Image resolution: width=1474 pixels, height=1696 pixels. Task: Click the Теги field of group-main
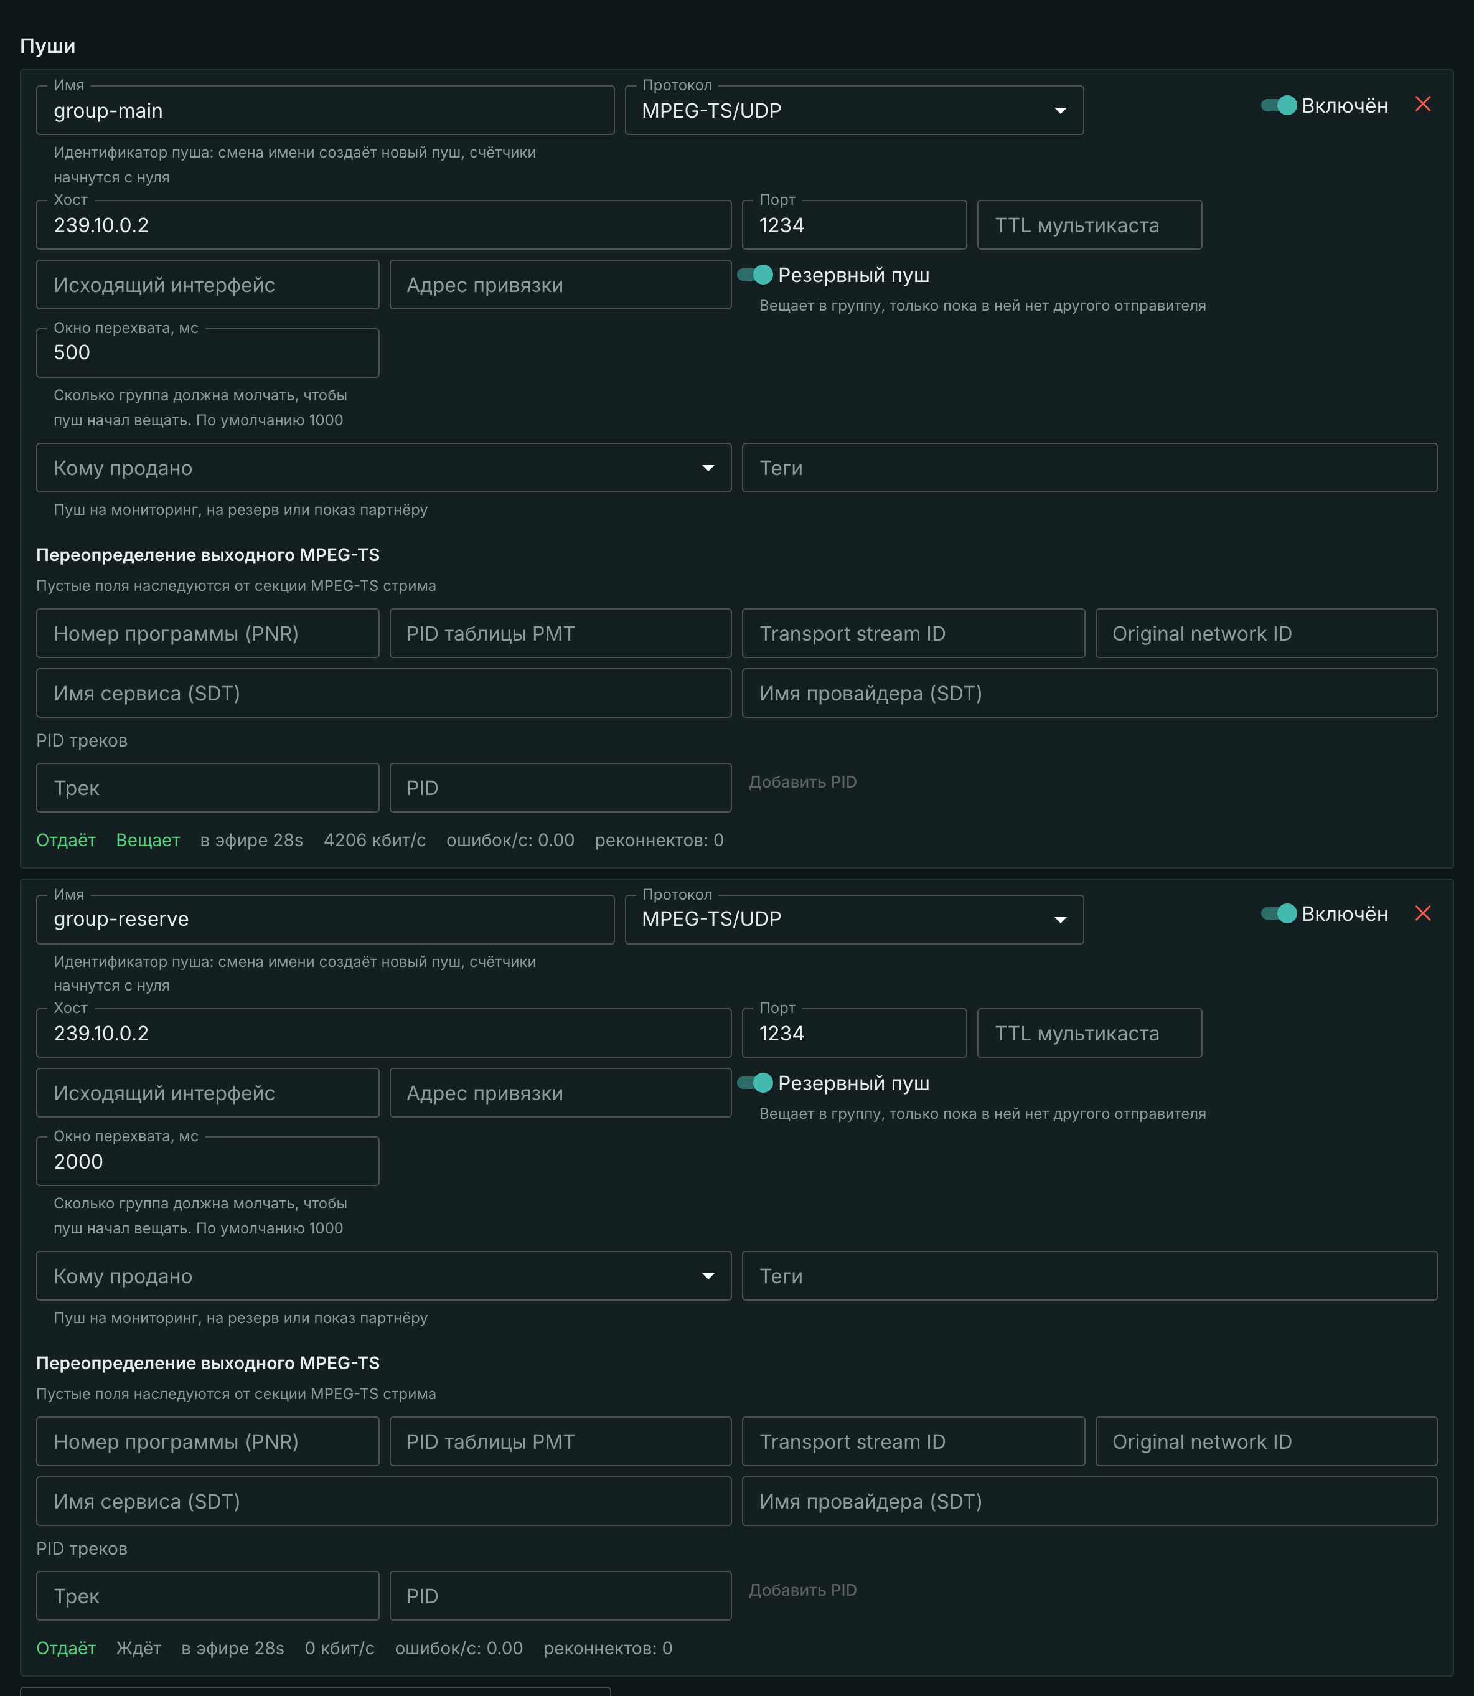[1089, 468]
